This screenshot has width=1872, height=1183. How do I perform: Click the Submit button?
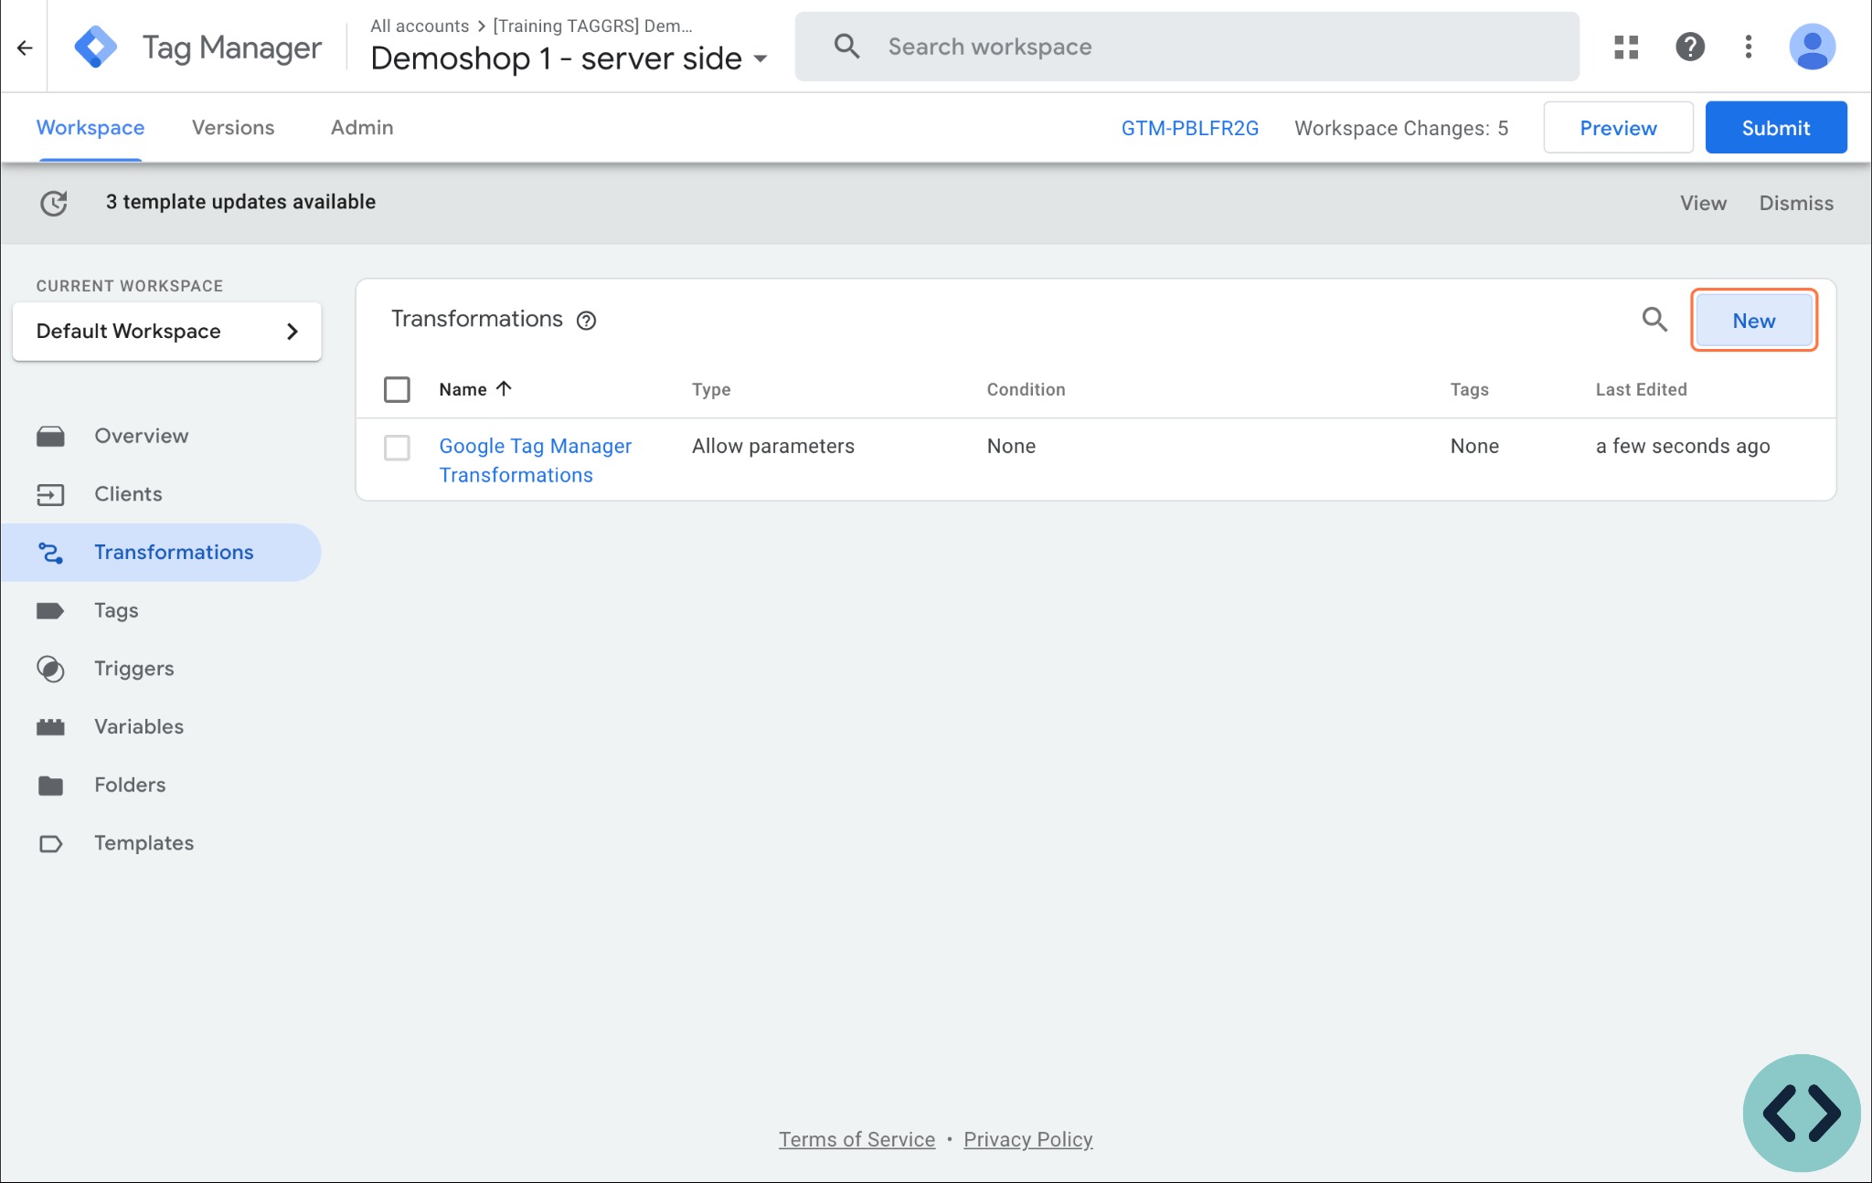pos(1775,128)
